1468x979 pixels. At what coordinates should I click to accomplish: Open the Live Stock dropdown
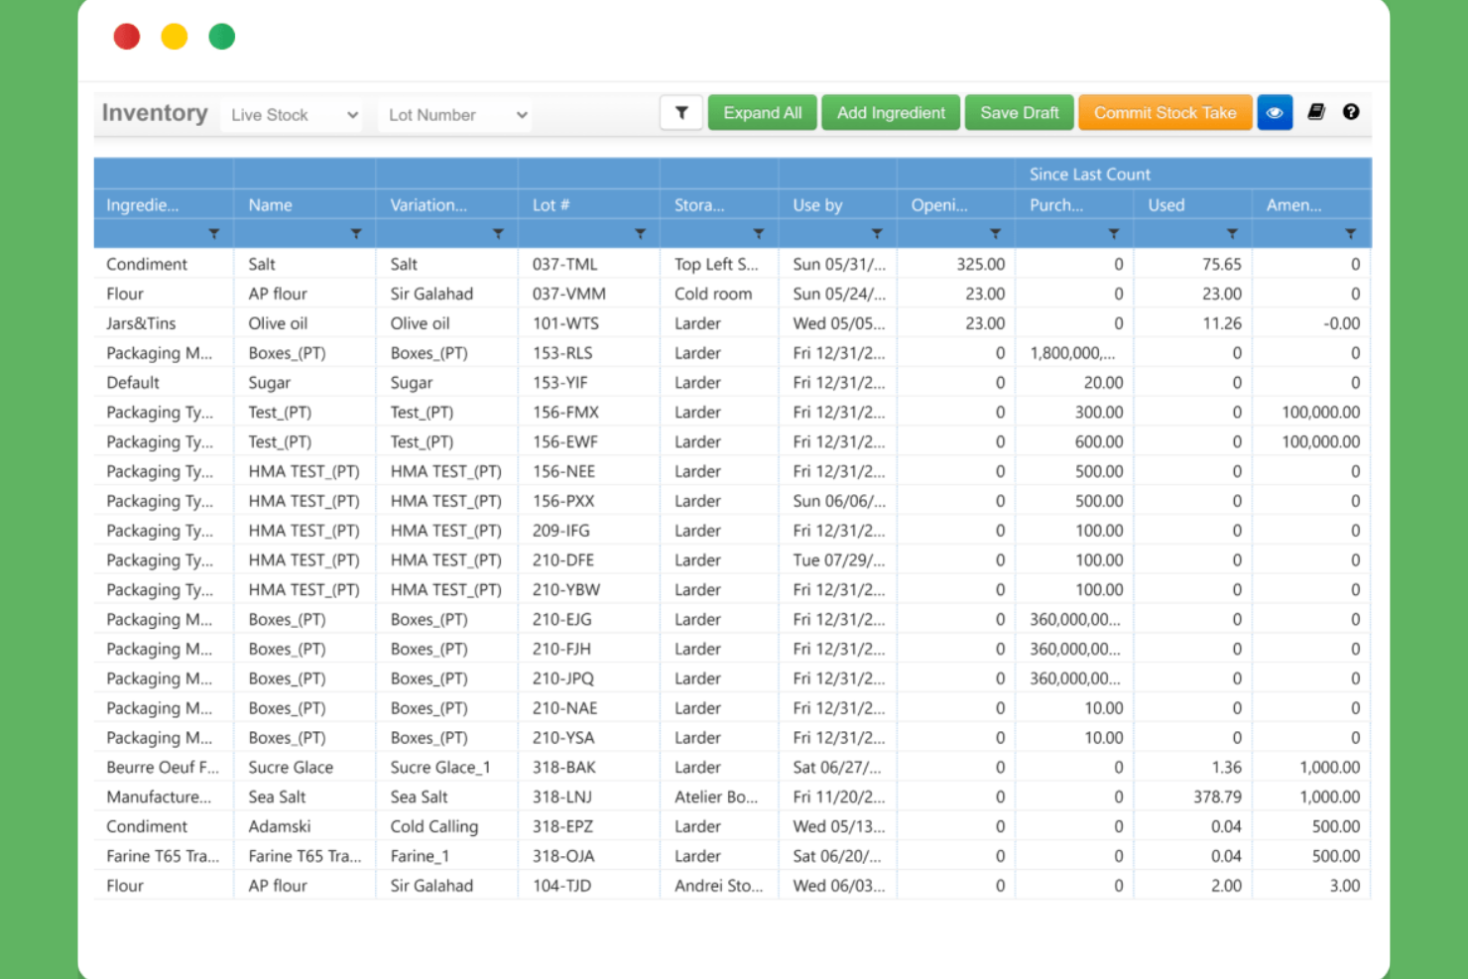point(293,115)
